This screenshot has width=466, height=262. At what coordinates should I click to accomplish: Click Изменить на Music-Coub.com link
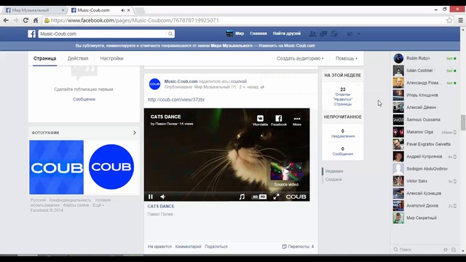pos(287,46)
